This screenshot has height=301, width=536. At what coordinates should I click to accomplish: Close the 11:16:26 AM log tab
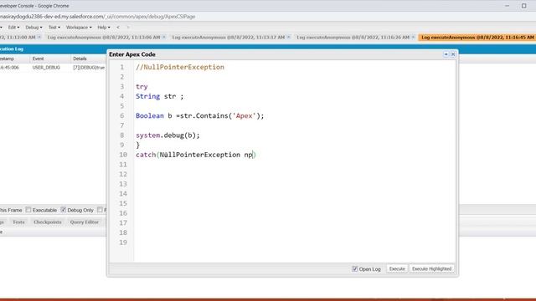pyautogui.click(x=413, y=37)
